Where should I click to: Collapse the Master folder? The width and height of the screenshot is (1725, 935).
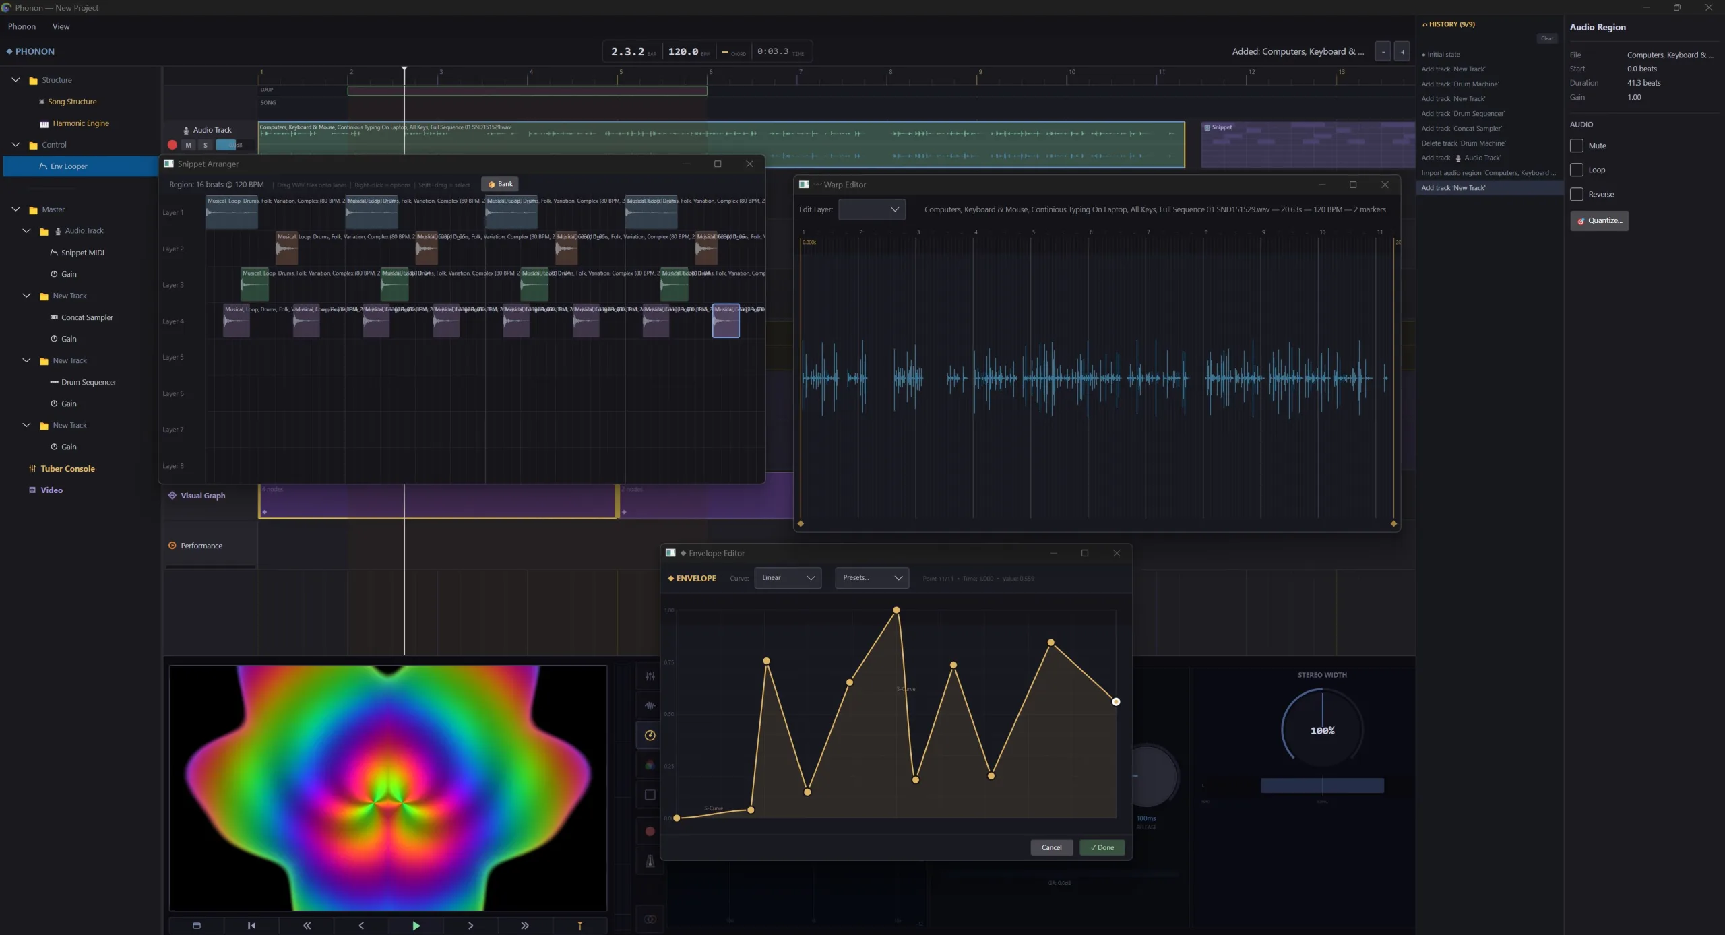click(15, 209)
